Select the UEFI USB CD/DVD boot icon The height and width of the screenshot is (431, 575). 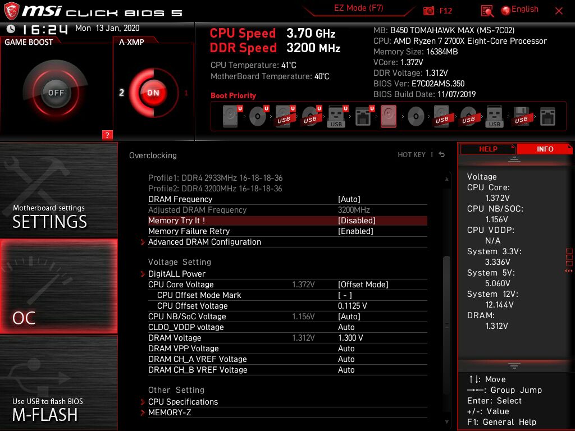pyautogui.click(x=311, y=117)
